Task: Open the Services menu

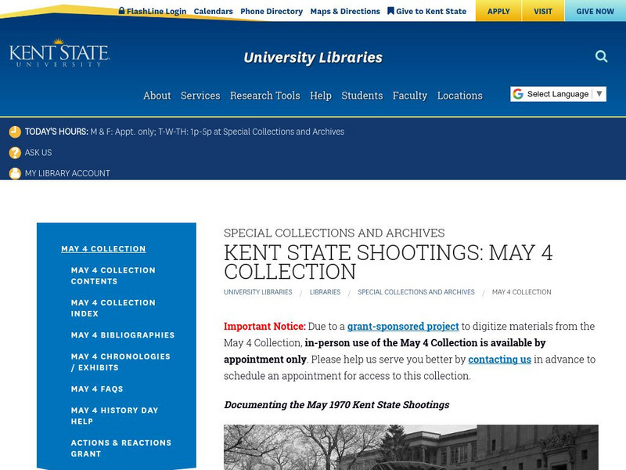Action: pyautogui.click(x=200, y=96)
